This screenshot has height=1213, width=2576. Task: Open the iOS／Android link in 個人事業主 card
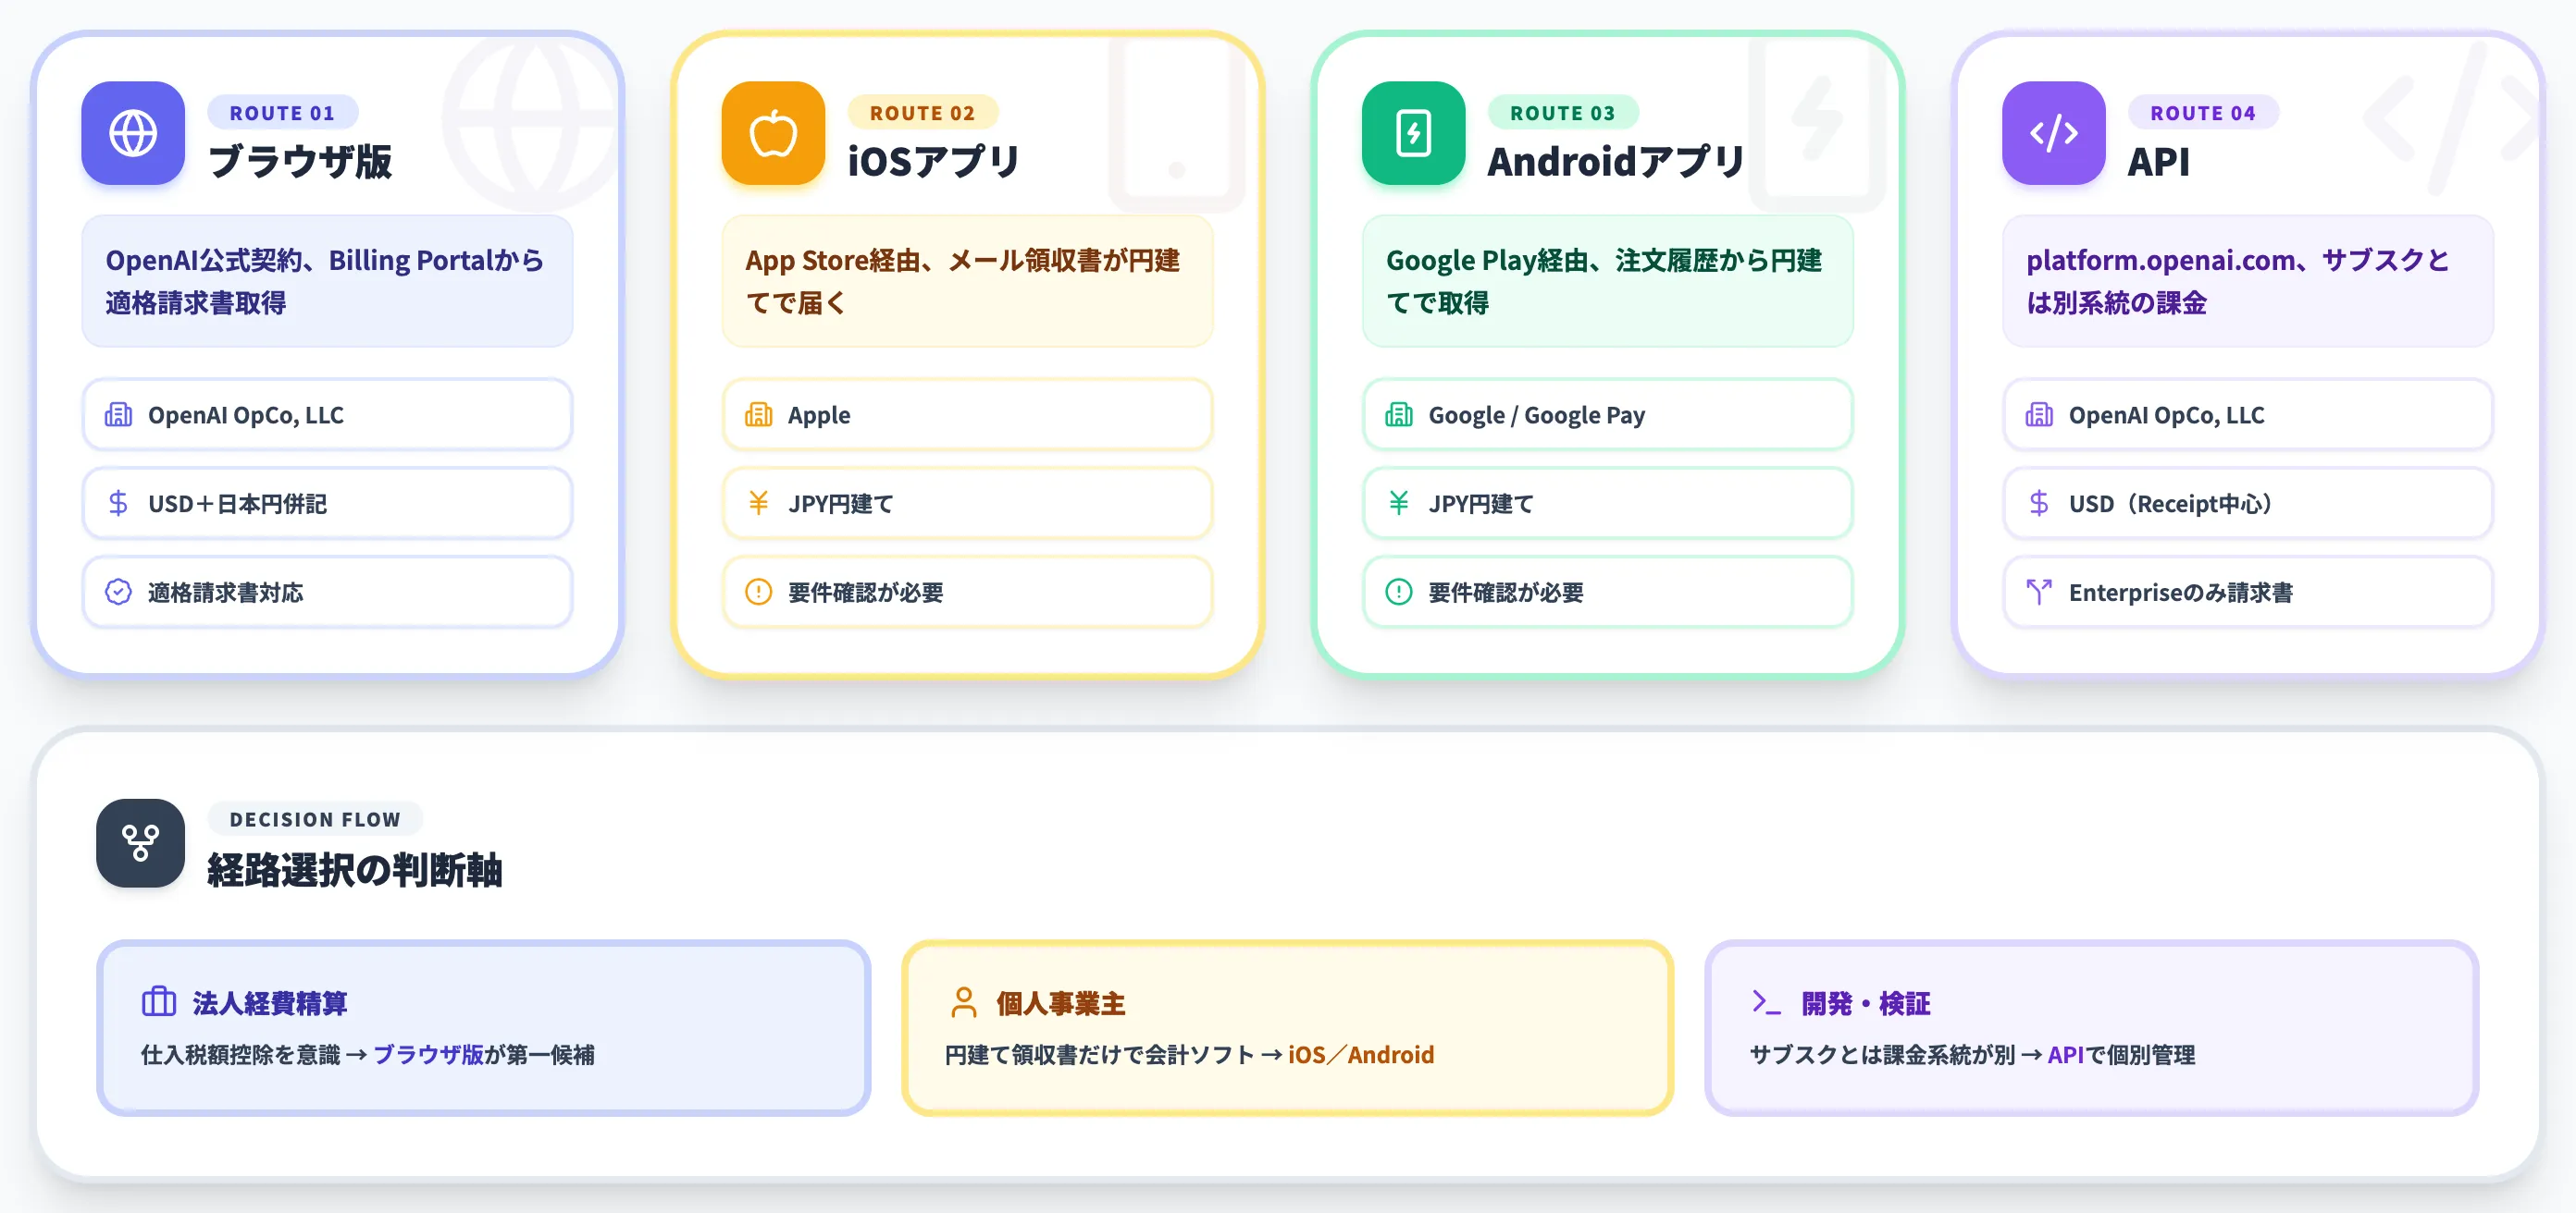click(1361, 1054)
